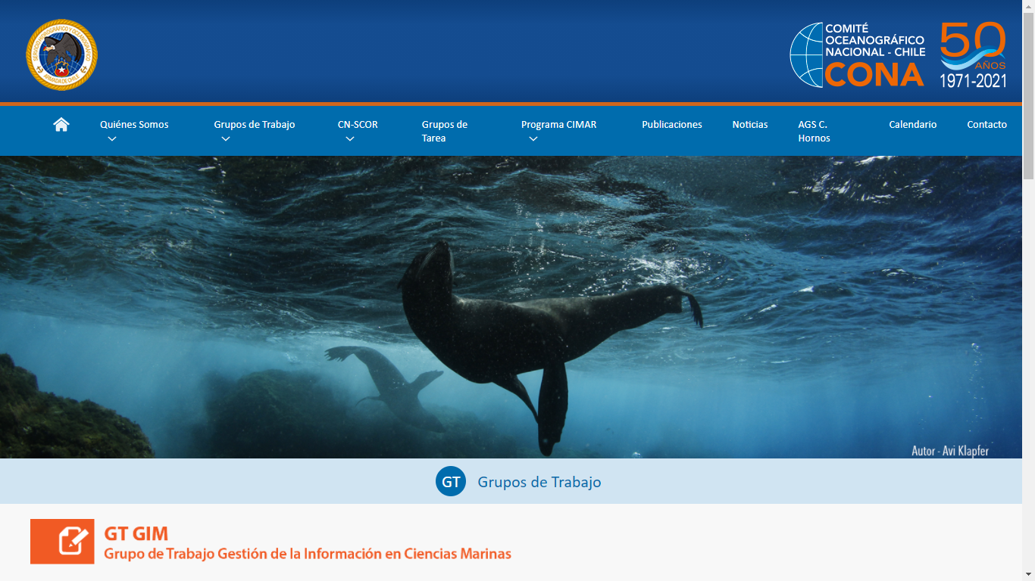Screen dimensions: 1035x581
Task: Expand the Grupos de Trabajo menu chevron
Action: point(226,139)
